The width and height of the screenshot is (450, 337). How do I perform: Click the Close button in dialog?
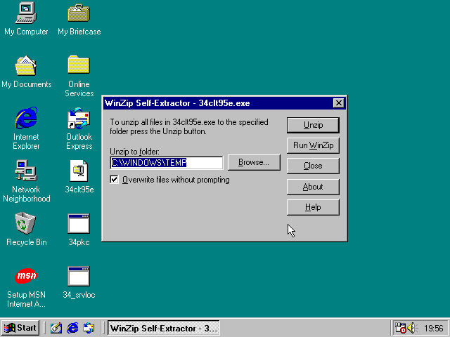point(313,166)
